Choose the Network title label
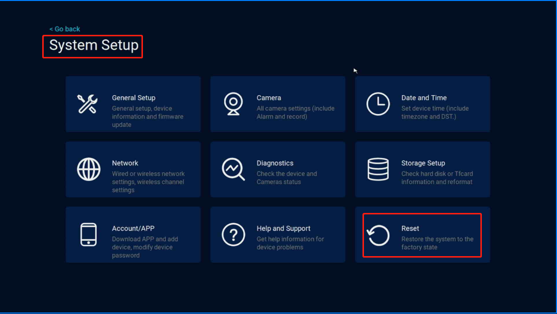The height and width of the screenshot is (314, 557). click(x=125, y=163)
